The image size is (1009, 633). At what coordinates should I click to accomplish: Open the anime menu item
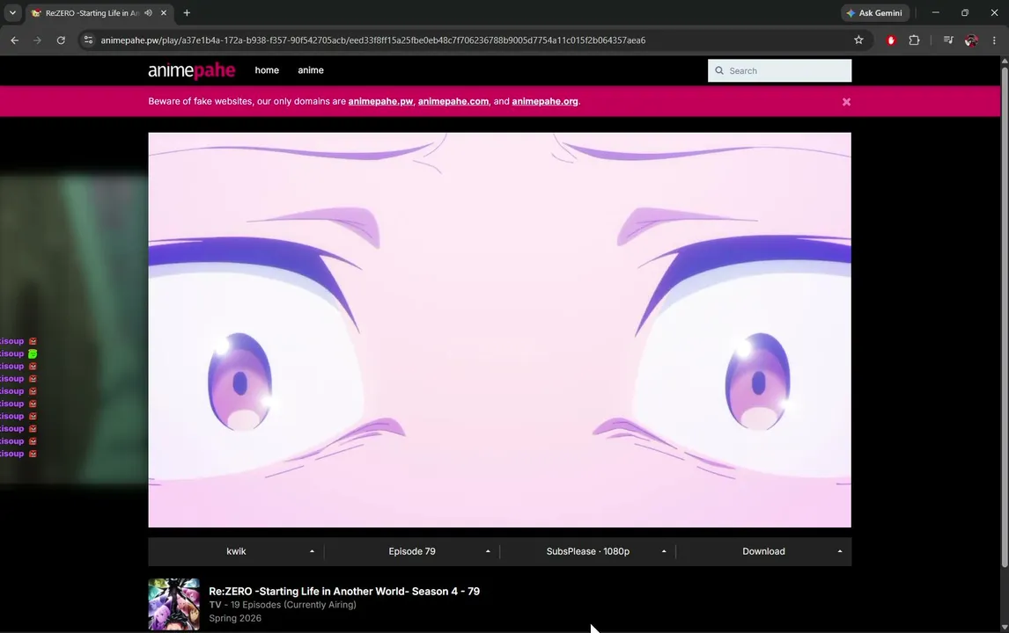pos(311,70)
